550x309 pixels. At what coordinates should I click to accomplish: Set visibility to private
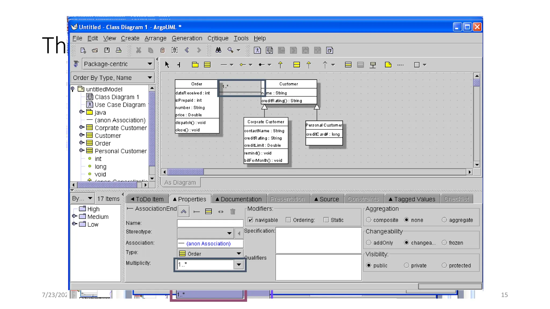(x=407, y=266)
